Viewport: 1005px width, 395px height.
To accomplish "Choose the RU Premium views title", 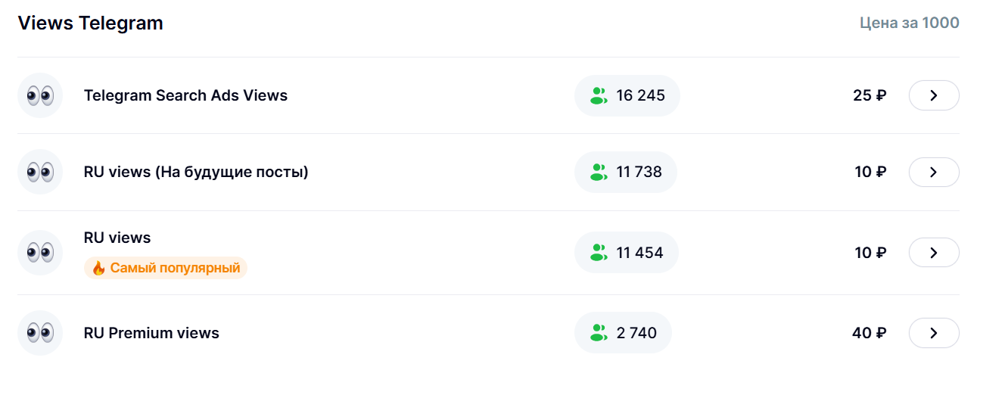I will (151, 333).
